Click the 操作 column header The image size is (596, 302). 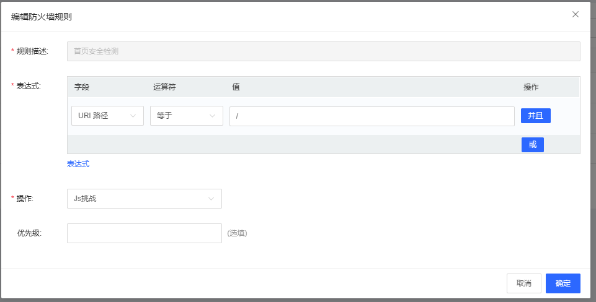tap(531, 87)
